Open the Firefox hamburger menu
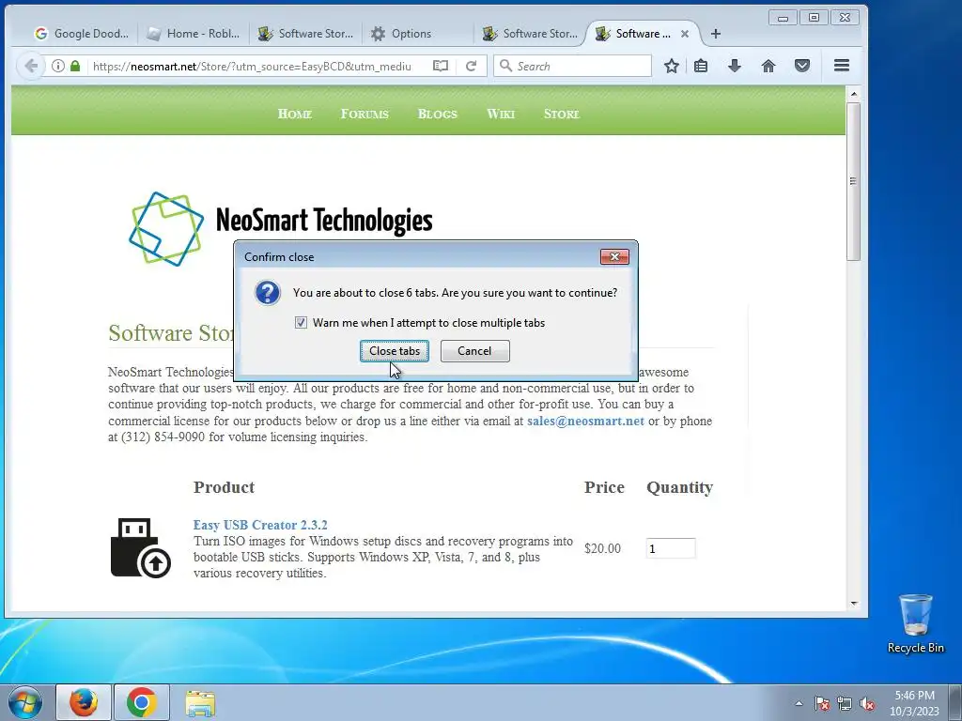 (x=842, y=65)
